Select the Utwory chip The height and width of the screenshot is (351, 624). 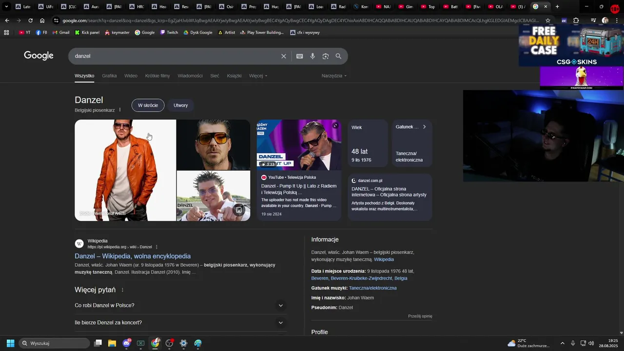coord(180,105)
